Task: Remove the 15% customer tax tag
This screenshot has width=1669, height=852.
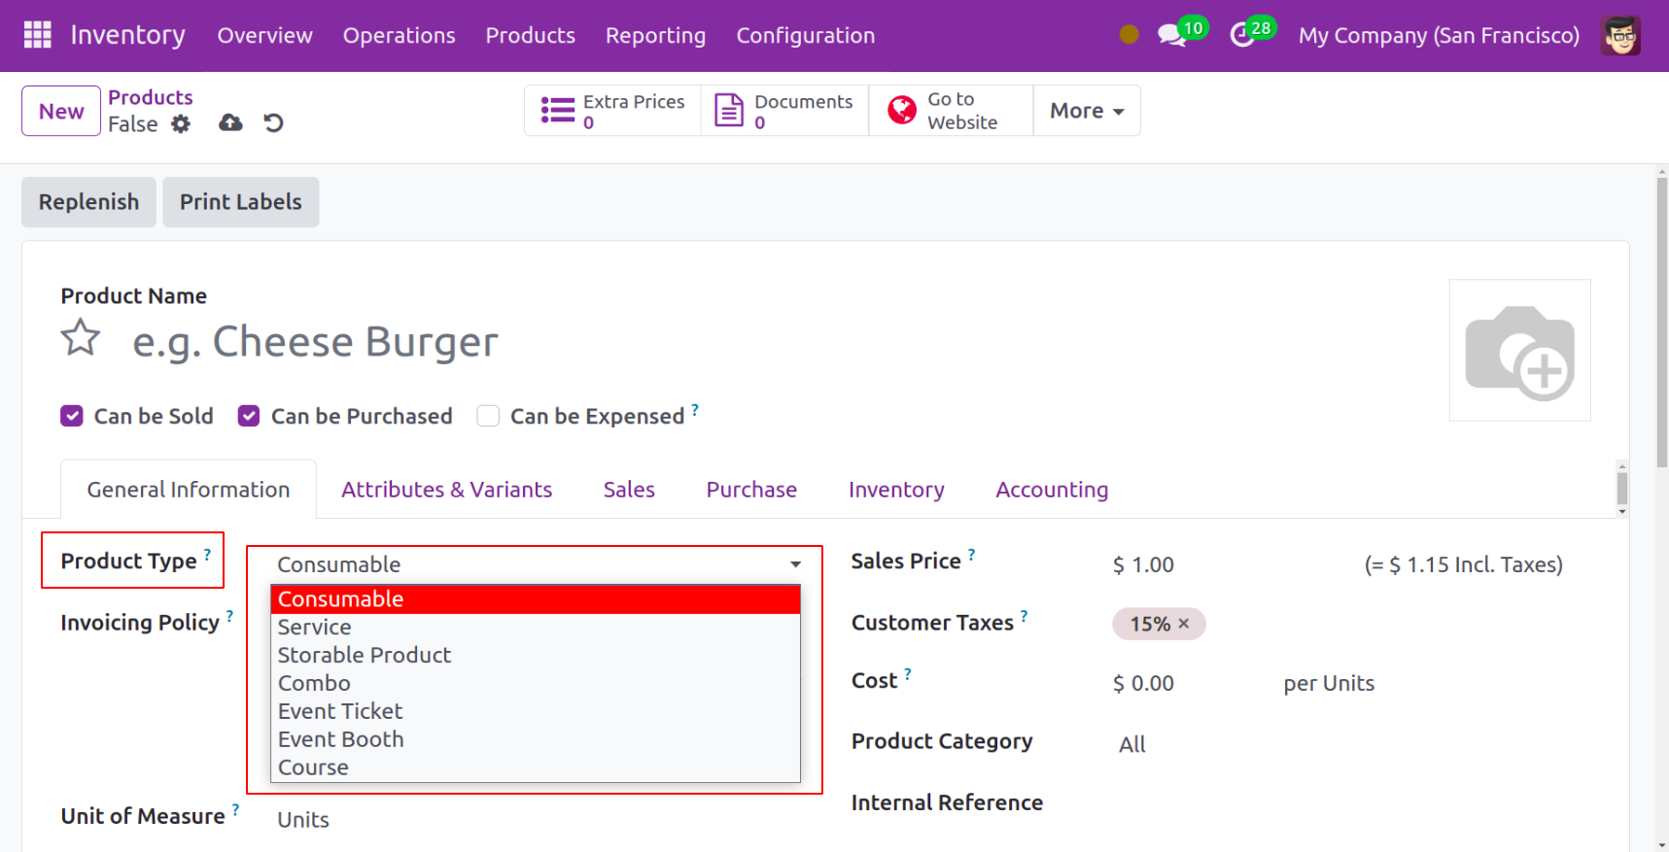Action: (x=1184, y=624)
